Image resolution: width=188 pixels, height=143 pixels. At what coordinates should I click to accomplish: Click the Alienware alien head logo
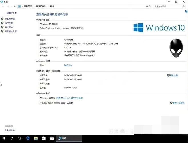coord(176,48)
